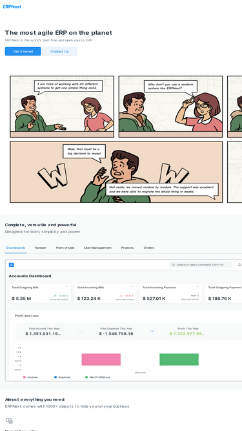Viewport: 242px width, 431px height.
Task: Click the Net Profit/Loss legend green swatch
Action: pos(86,377)
